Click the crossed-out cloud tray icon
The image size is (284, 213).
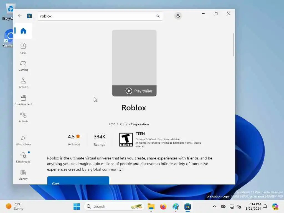223,206
